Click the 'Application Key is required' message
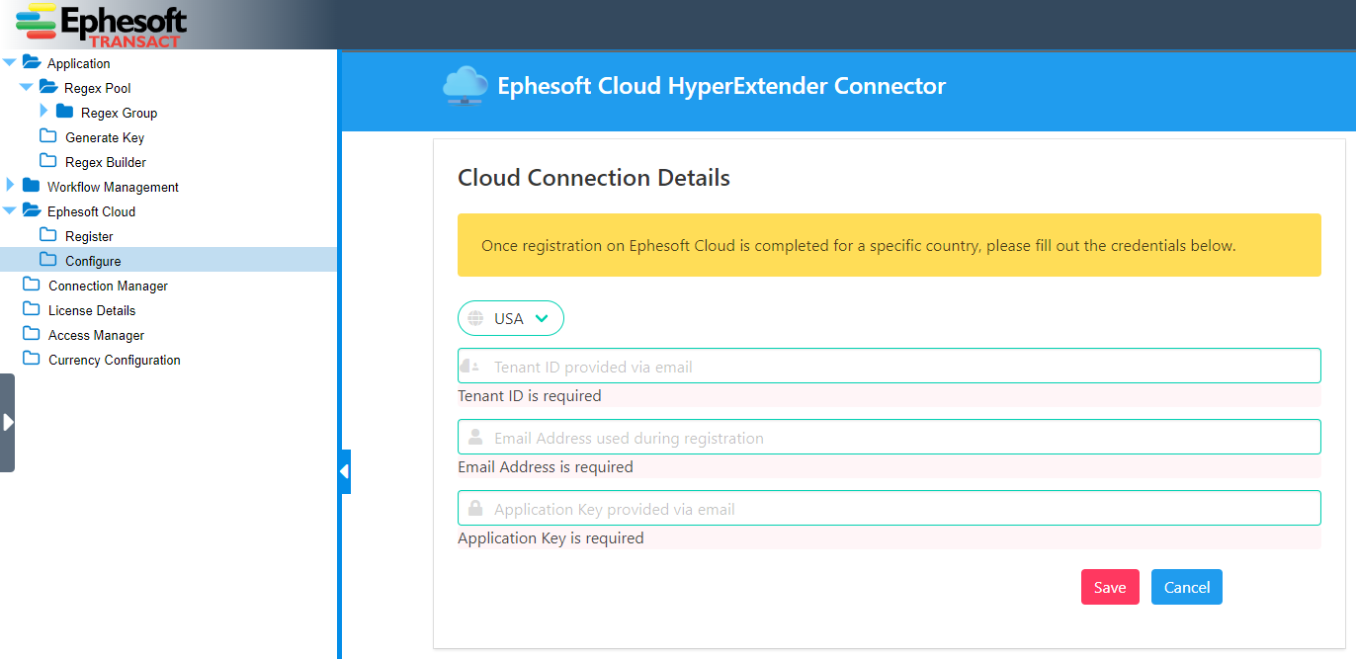This screenshot has width=1356, height=659. click(551, 537)
